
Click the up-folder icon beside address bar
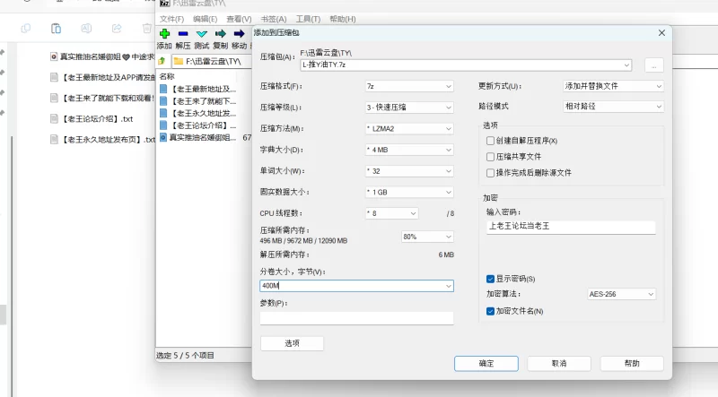pos(162,61)
